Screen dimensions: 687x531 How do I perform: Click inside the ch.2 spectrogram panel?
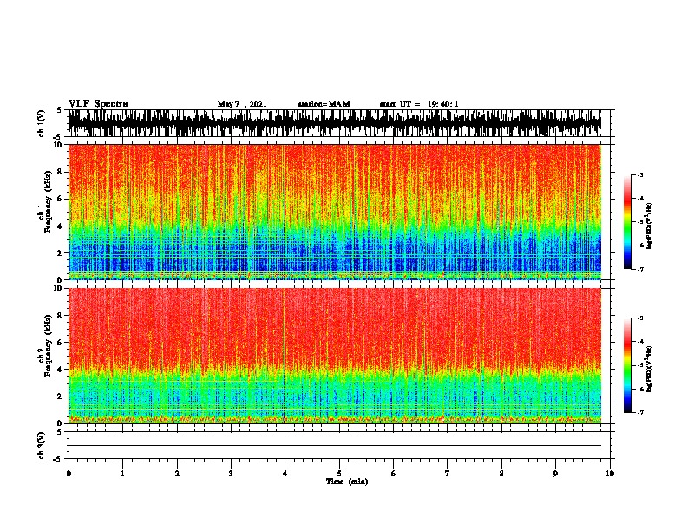pyautogui.click(x=335, y=356)
